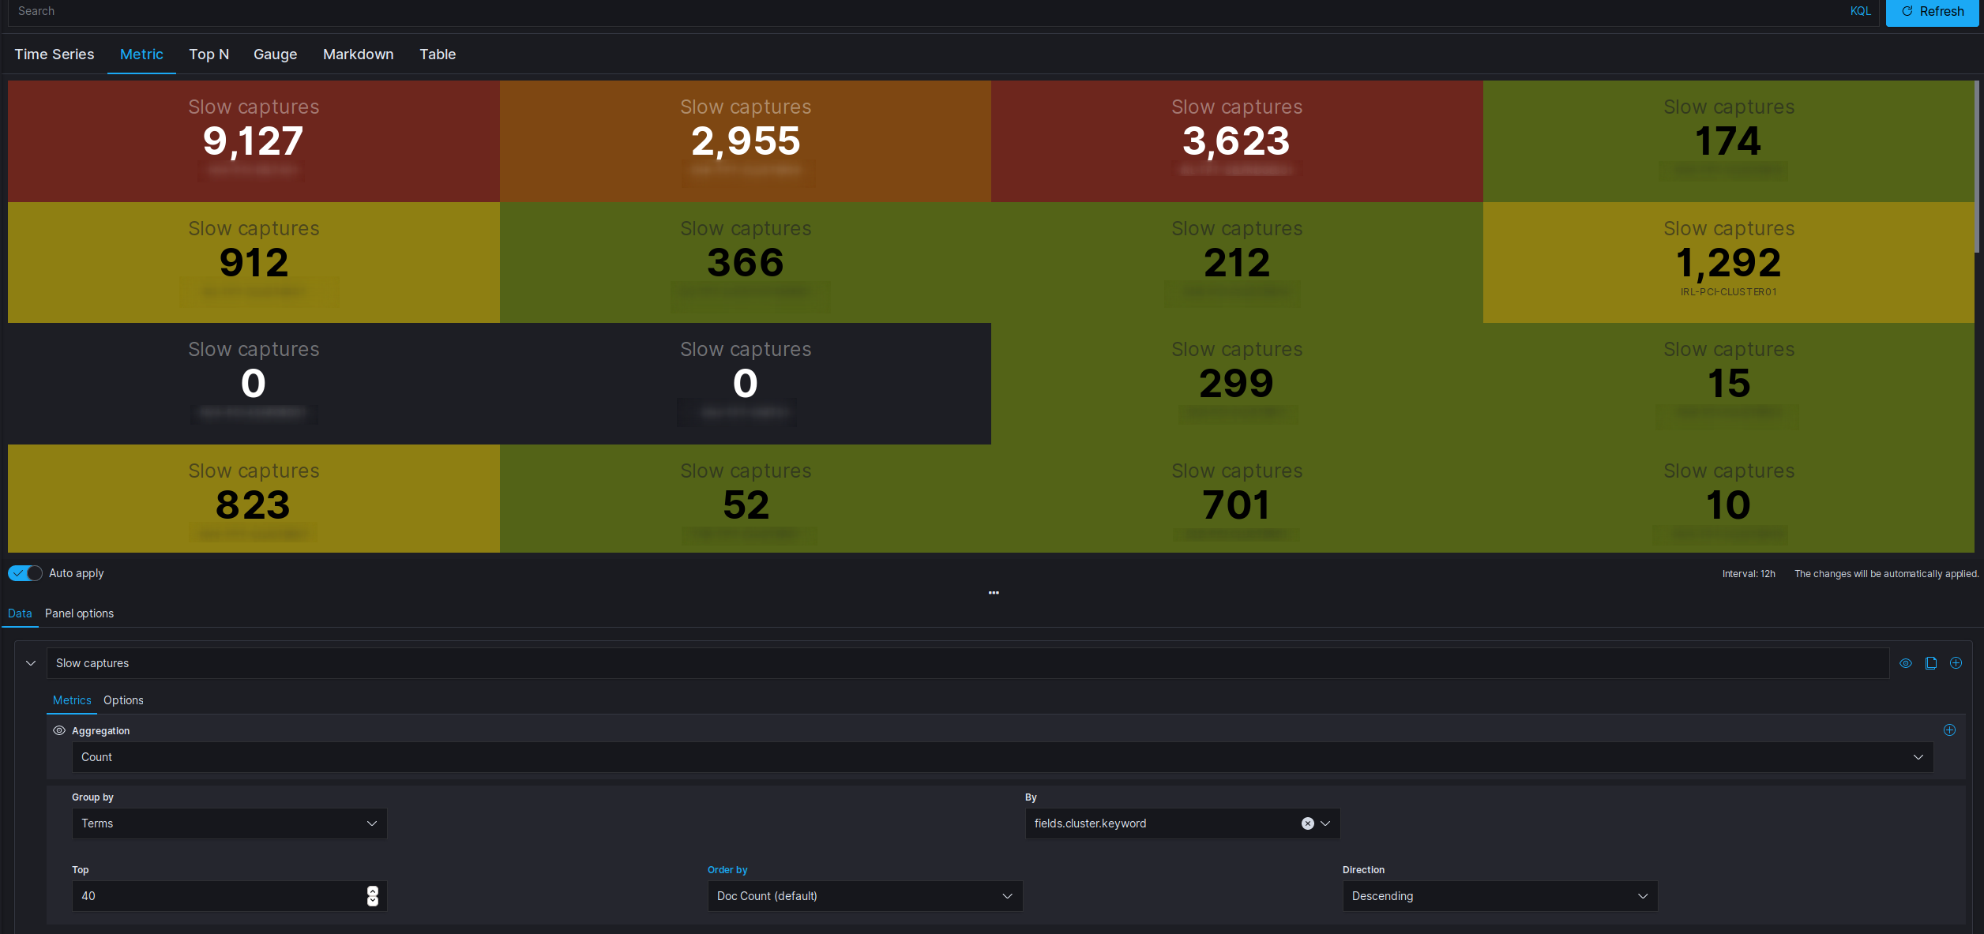1984x934 pixels.
Task: Switch to the series Options tab
Action: click(x=123, y=700)
